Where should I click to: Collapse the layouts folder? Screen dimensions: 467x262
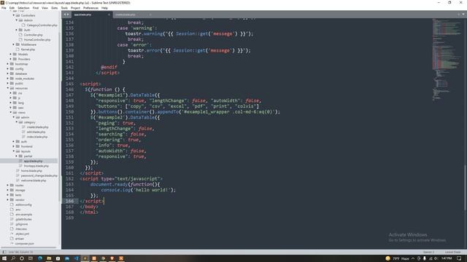click(13, 151)
